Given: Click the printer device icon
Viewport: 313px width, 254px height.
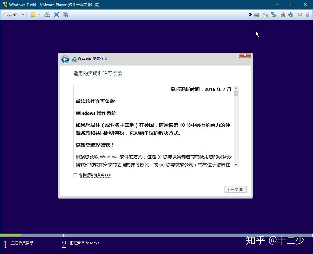Looking at the screenshot, I should pyautogui.click(x=282, y=15).
